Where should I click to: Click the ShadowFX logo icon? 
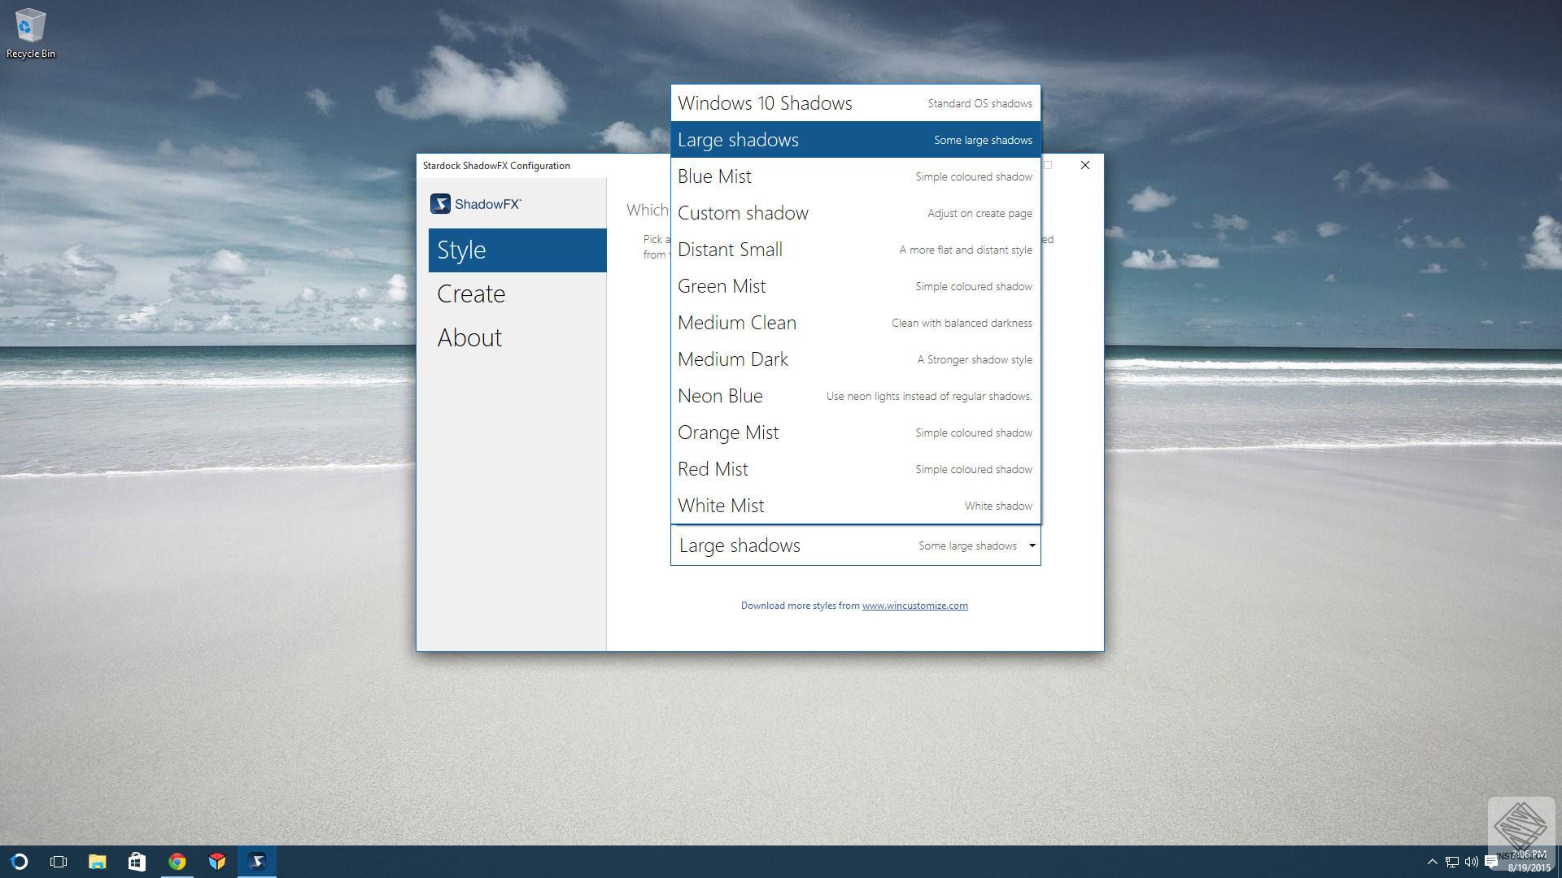(x=440, y=204)
